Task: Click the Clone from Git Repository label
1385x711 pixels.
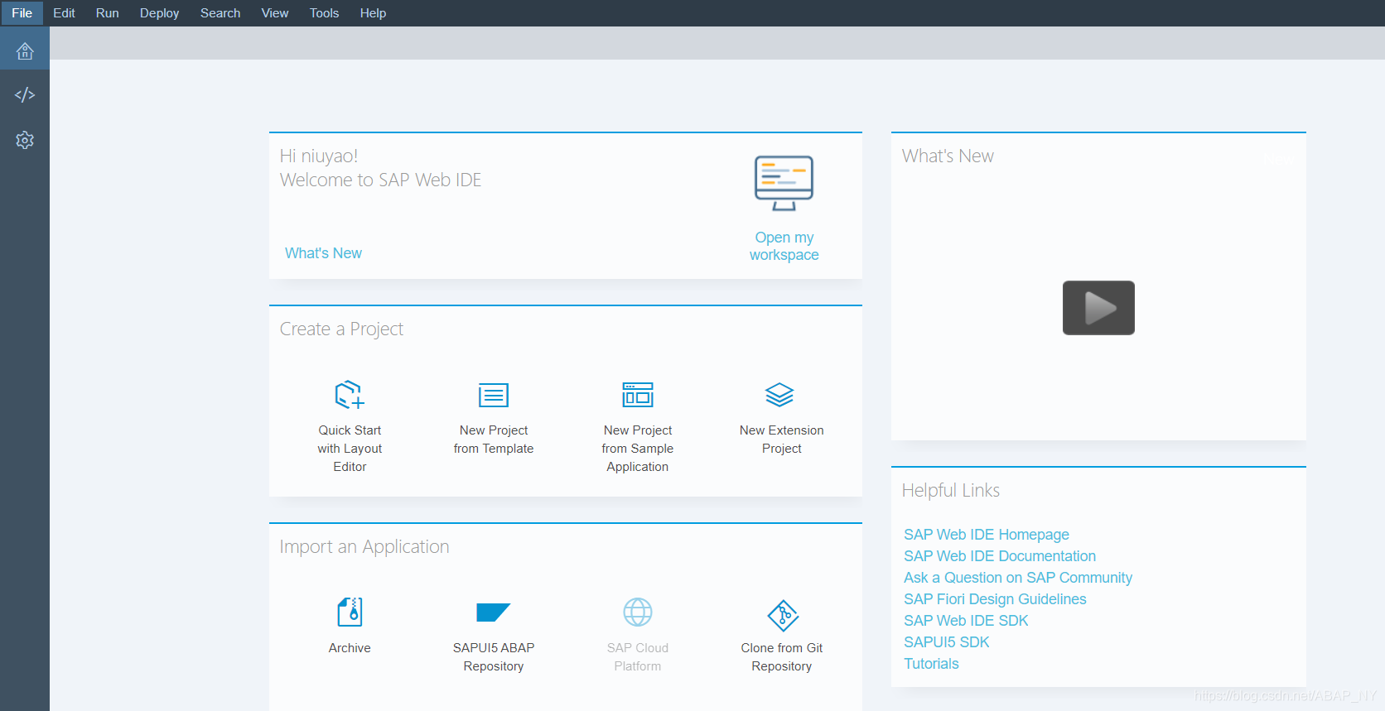Action: pyautogui.click(x=782, y=657)
